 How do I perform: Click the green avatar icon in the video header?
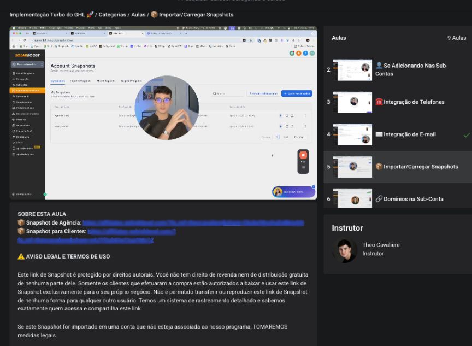click(x=292, y=54)
